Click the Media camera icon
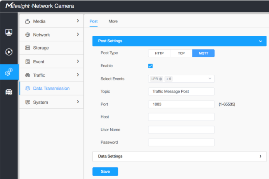This screenshot has width=269, height=179. tap(28, 21)
